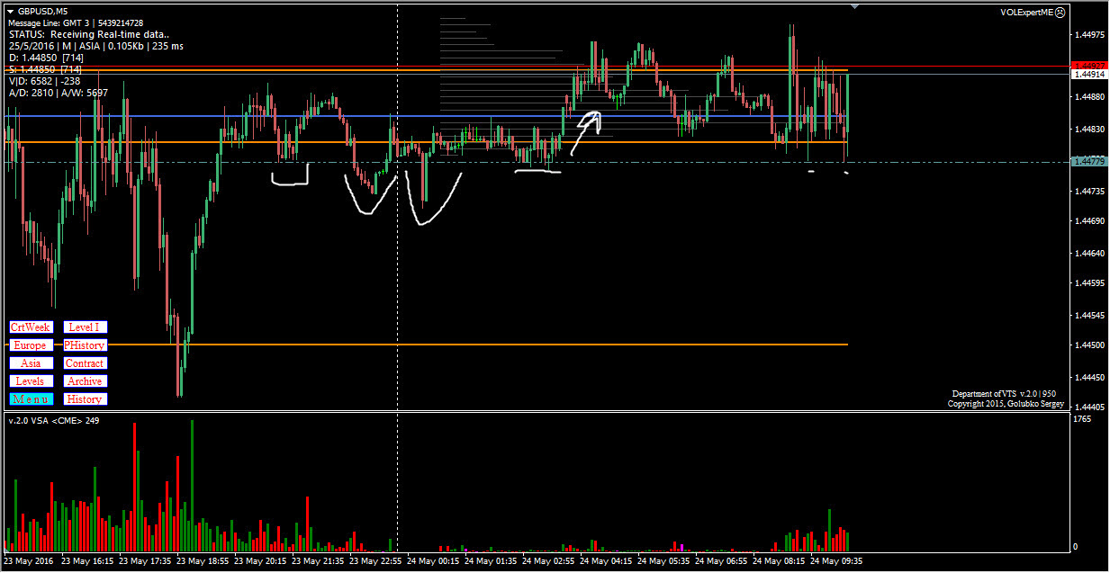Click the "24 May 05:35" time axis label
This screenshot has width=1110, height=573.
[x=663, y=561]
